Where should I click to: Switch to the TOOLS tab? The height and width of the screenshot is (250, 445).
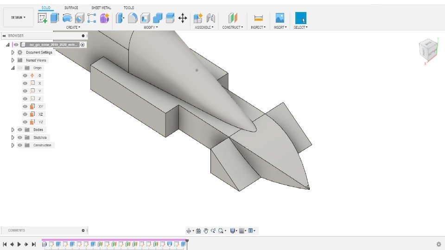129,8
